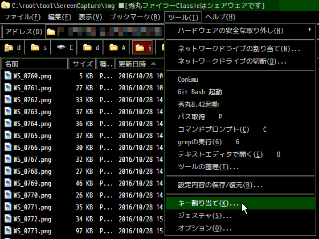Click the PNG icon of WS_0771.png
This screenshot has height=239, width=319.
click(x=8, y=207)
